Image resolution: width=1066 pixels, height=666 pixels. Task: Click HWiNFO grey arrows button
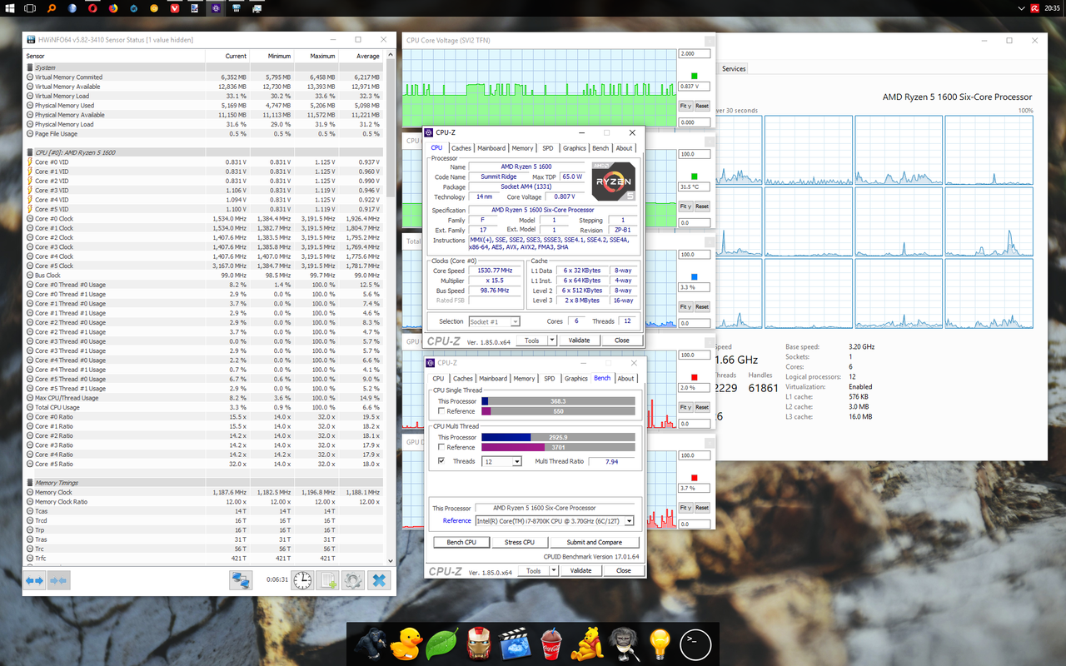(x=58, y=580)
